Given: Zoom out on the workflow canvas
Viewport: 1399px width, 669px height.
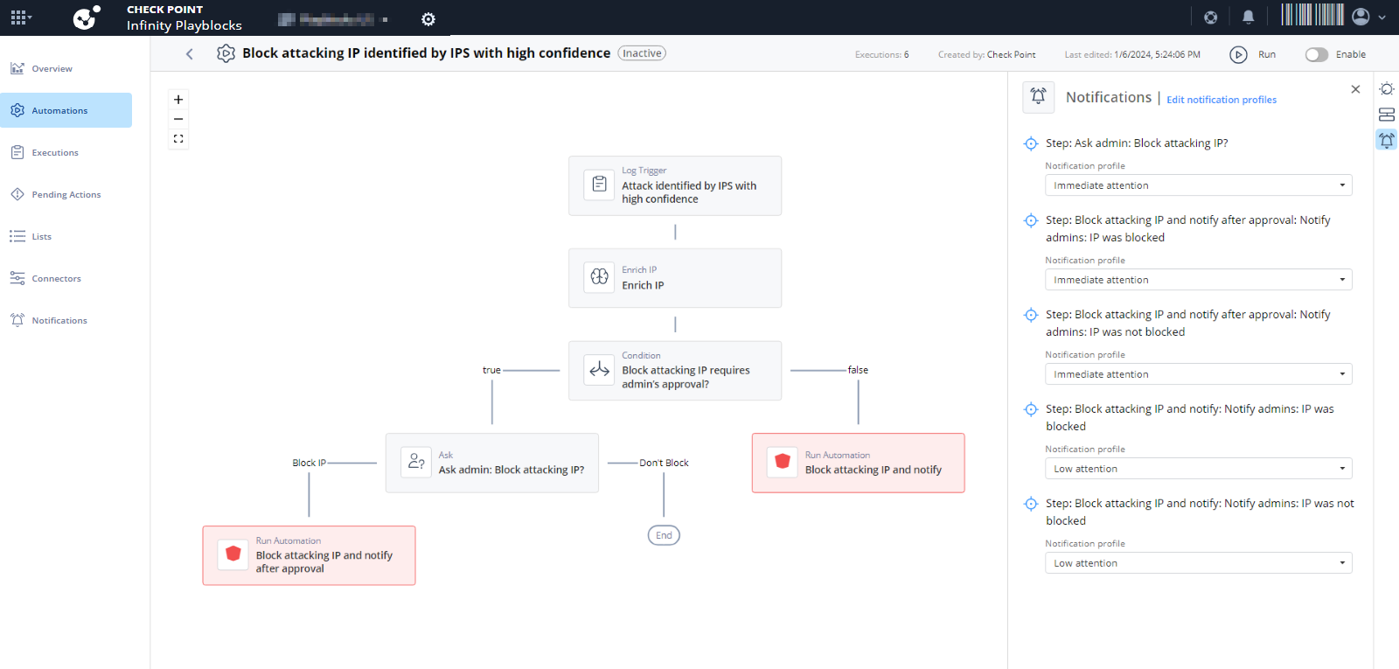Looking at the screenshot, I should click(x=178, y=119).
